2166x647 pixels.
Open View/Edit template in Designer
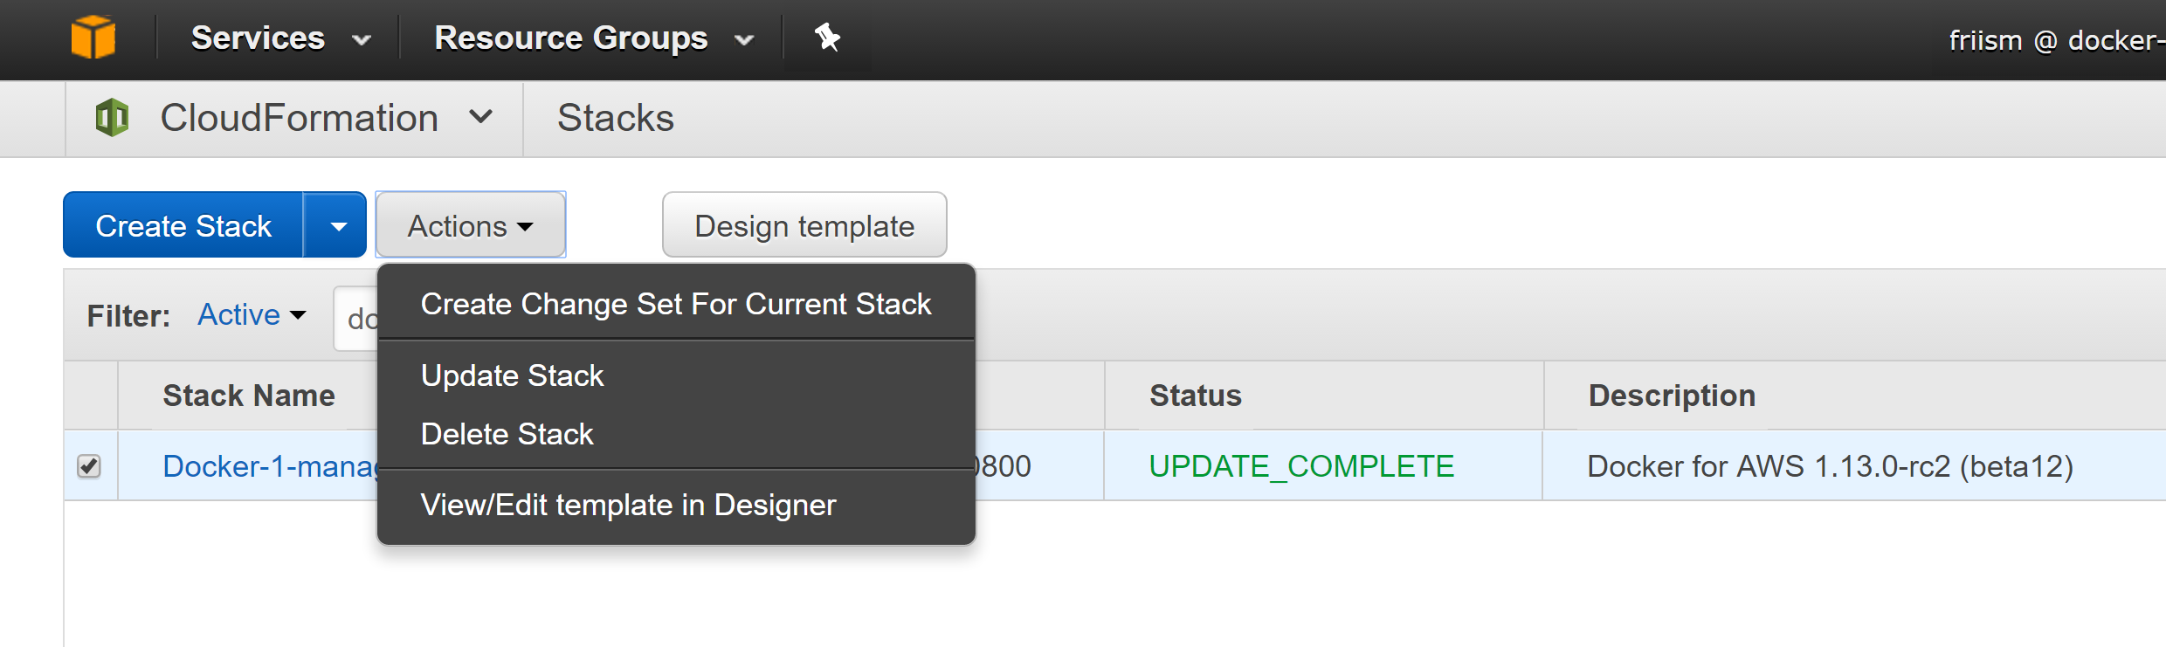[x=628, y=505]
